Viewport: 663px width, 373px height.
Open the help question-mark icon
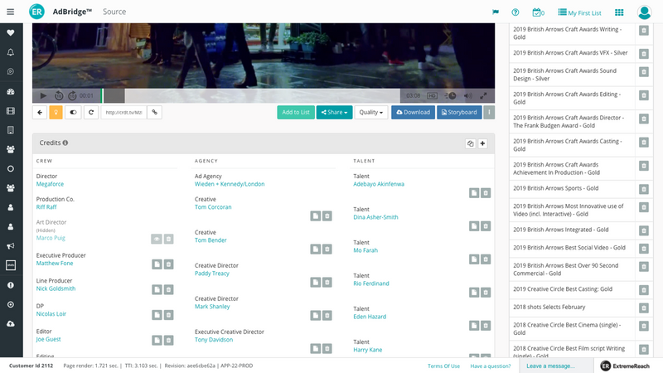pos(515,12)
